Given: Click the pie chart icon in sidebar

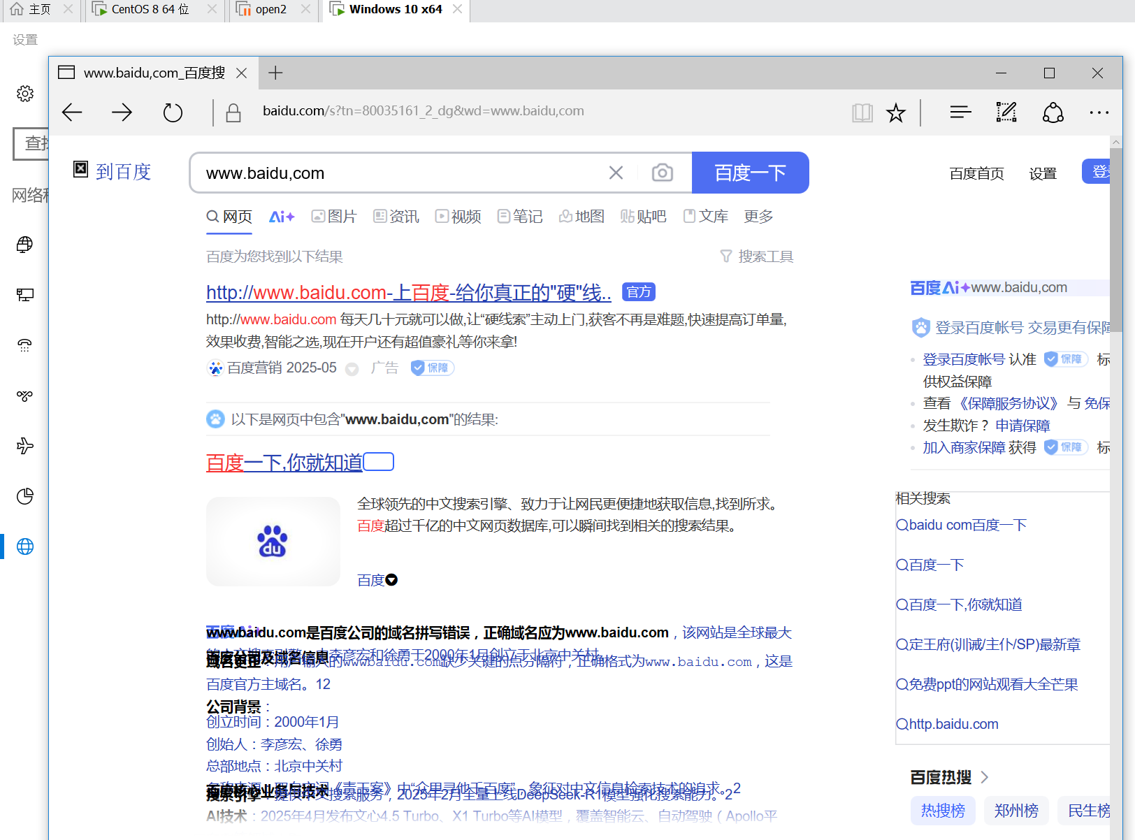Looking at the screenshot, I should pos(25,496).
